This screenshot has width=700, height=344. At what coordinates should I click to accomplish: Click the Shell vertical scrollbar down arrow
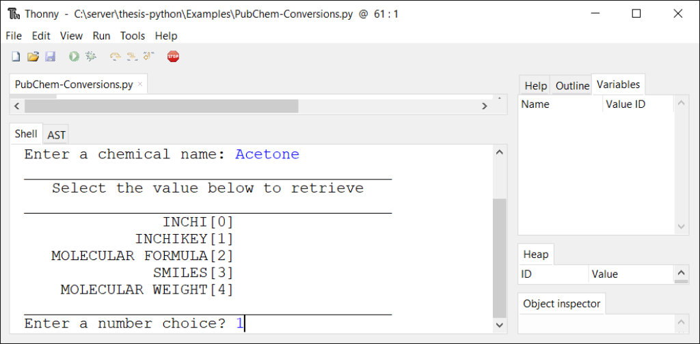point(499,326)
